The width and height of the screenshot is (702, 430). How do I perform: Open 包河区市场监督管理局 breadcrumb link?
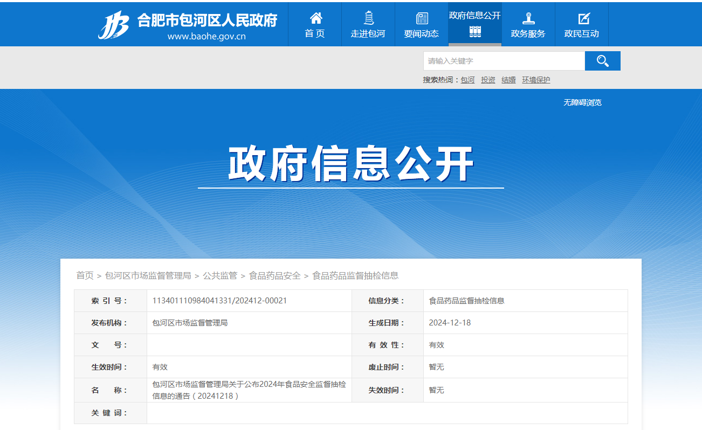(x=148, y=275)
